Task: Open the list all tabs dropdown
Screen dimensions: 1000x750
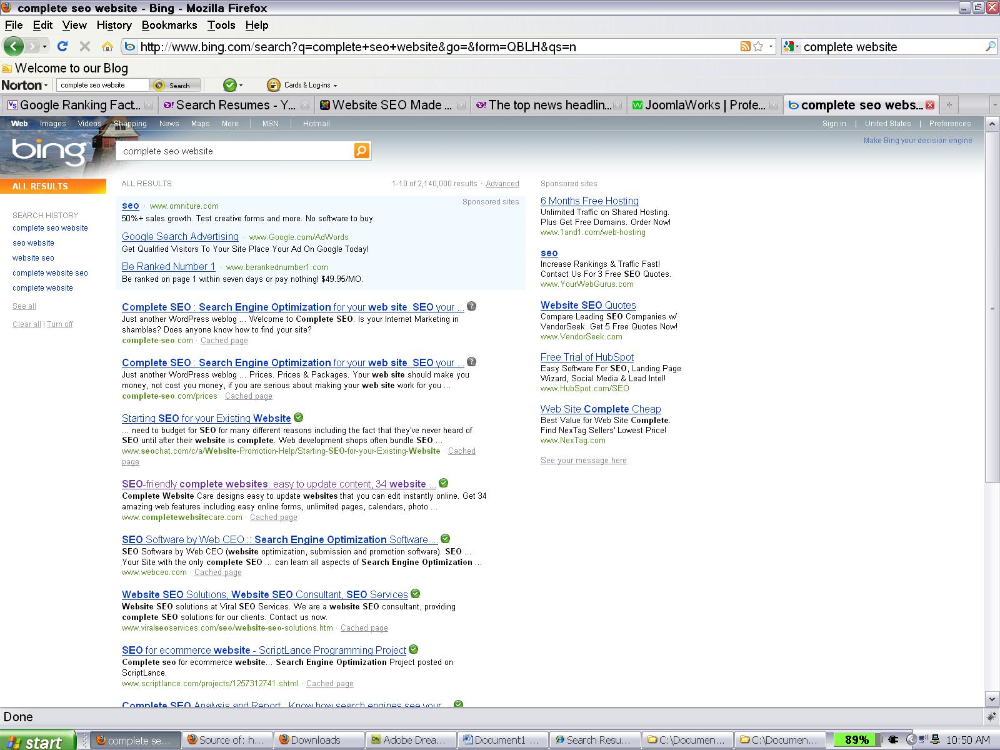Action: 994,105
